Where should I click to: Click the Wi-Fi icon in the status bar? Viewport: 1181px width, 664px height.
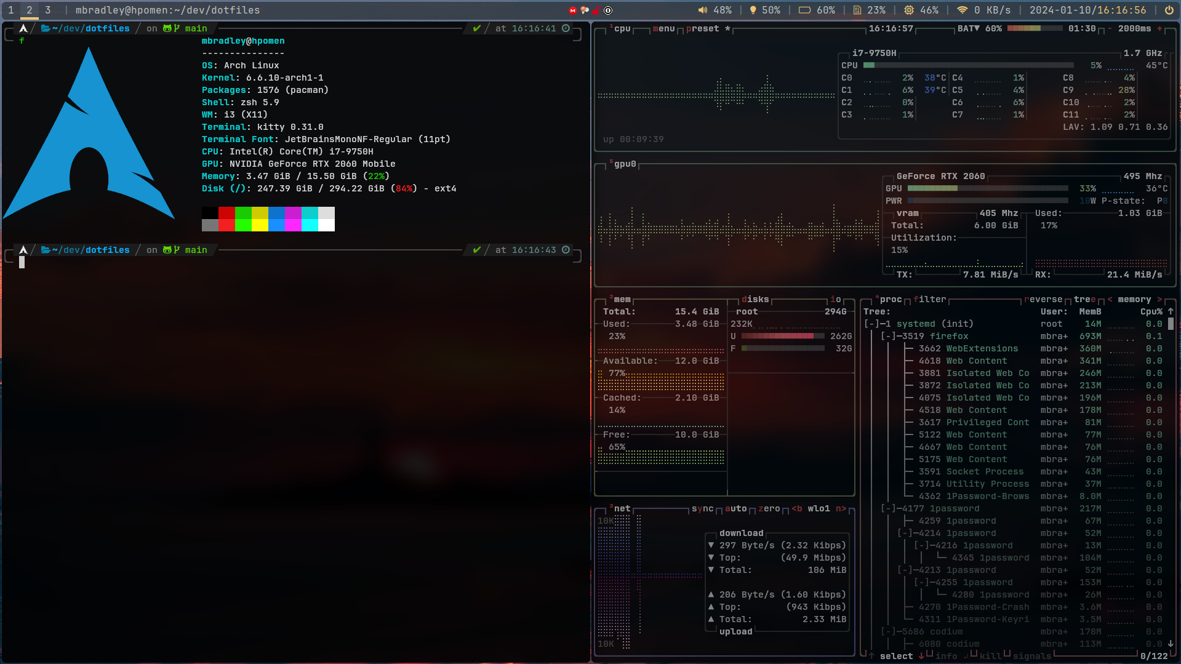962,10
